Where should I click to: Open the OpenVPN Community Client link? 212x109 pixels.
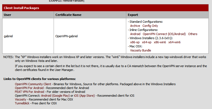[33, 84]
